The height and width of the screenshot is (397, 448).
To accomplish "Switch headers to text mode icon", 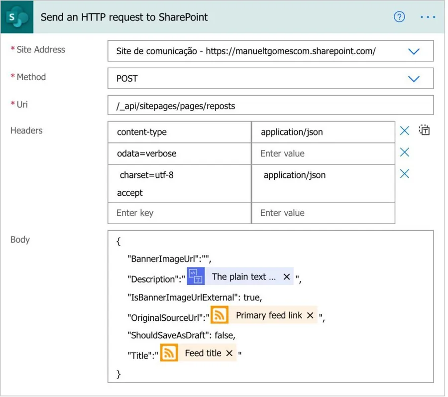I will point(424,131).
